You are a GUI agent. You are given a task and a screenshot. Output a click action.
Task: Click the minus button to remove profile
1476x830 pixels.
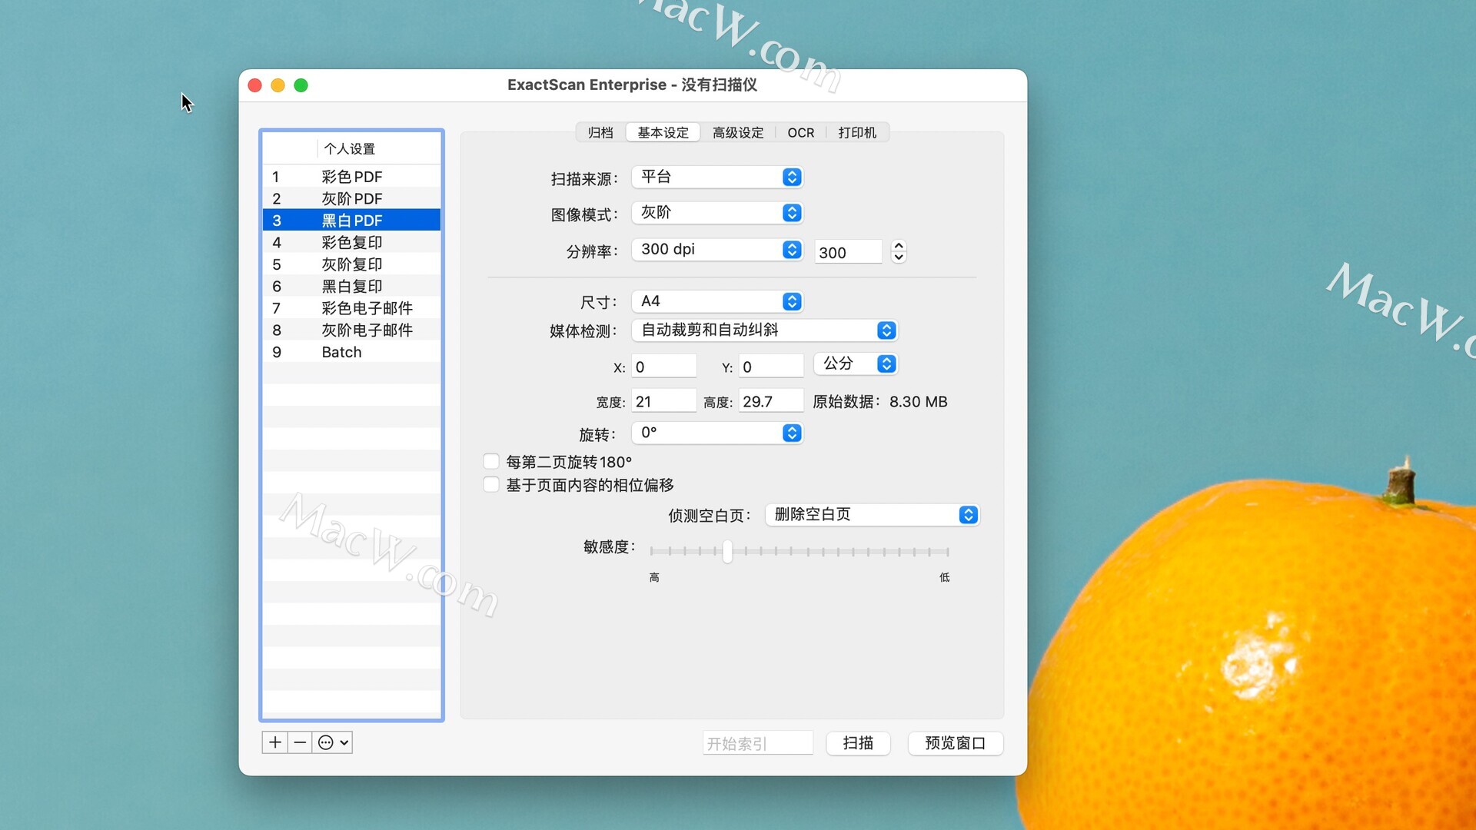300,742
